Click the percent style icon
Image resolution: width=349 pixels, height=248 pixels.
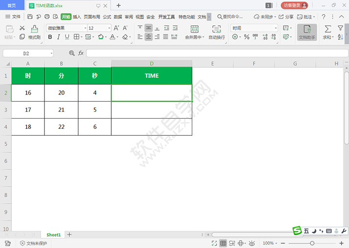[246, 37]
